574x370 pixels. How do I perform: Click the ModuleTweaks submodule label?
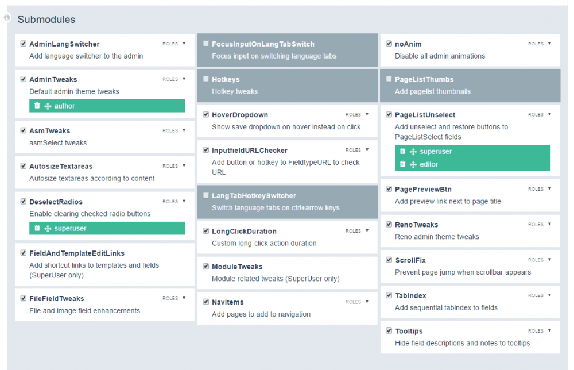[x=237, y=267]
